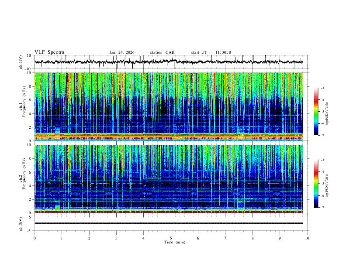Click the ch.2 spectrogram panel
The height and width of the screenshot is (267, 346).
point(169,179)
